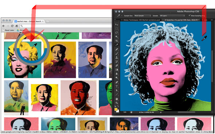Screen dimensions: 215x134
Task: Open the red-faced Mao thumbnail with orange jacket
Action: 79,98
